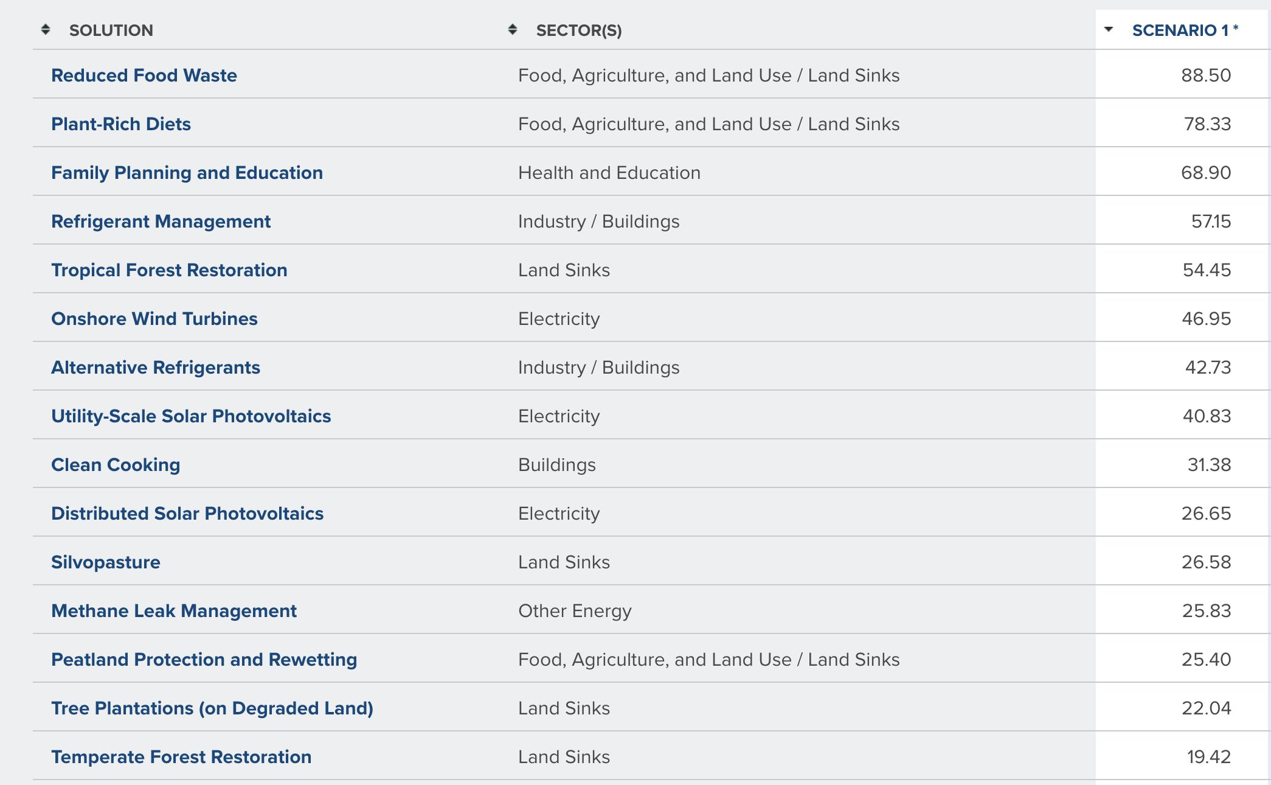
Task: Open Refrigerant Management solution page
Action: coord(161,222)
